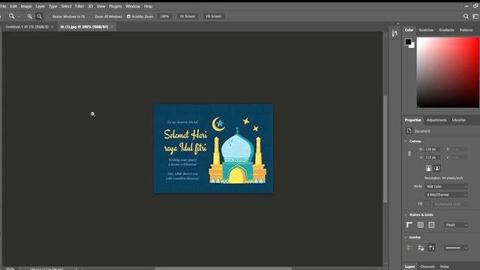Switch to the Swatches tab
Screen dimensions: 480x270
[426, 30]
